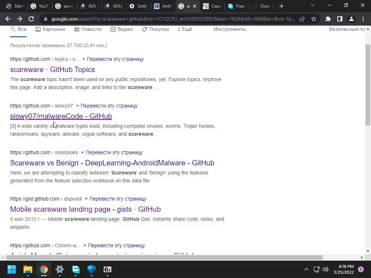This screenshot has width=371, height=278.
Task: Click the horizontal scrollbar at bottom
Action: (164, 257)
